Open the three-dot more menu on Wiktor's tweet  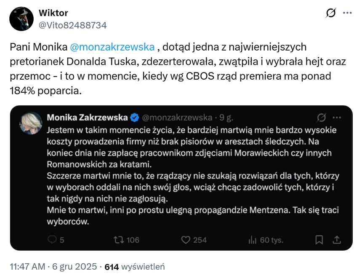[347, 13]
